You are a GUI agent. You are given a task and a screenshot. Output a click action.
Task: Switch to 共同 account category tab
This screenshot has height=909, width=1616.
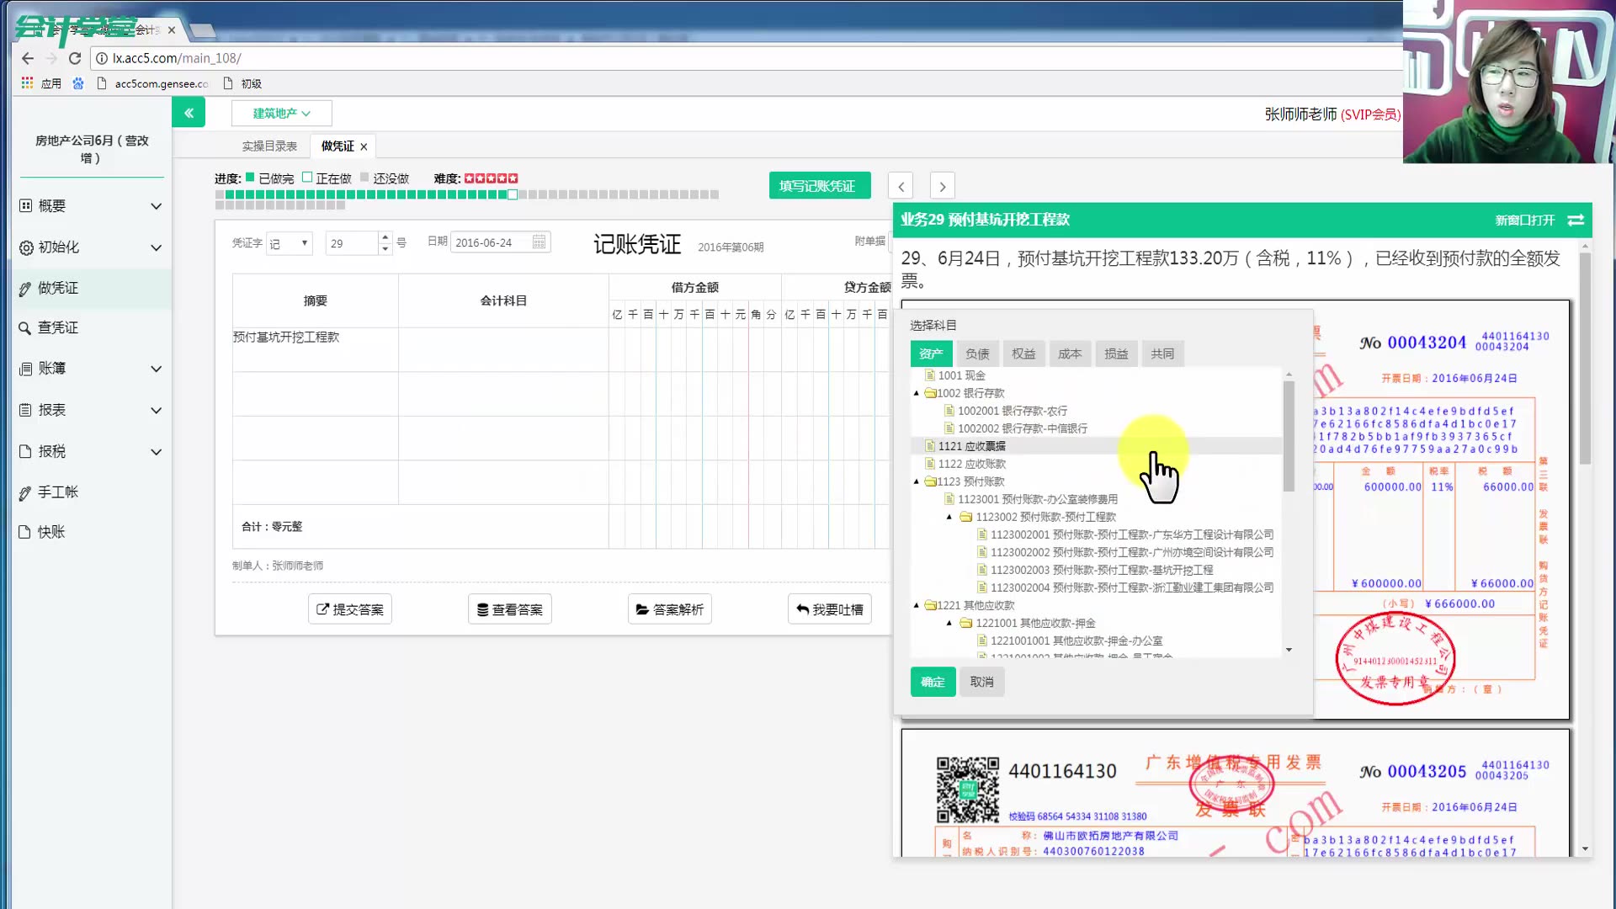pos(1162,353)
